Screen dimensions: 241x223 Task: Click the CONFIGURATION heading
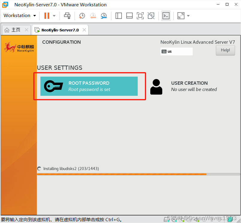pos(61,42)
